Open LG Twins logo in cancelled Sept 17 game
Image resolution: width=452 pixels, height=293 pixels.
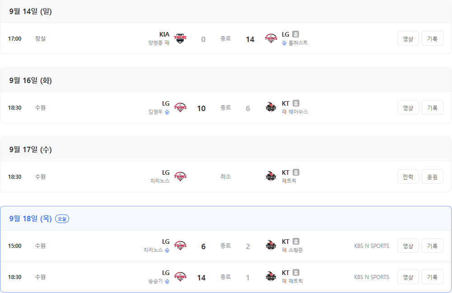[x=180, y=177]
